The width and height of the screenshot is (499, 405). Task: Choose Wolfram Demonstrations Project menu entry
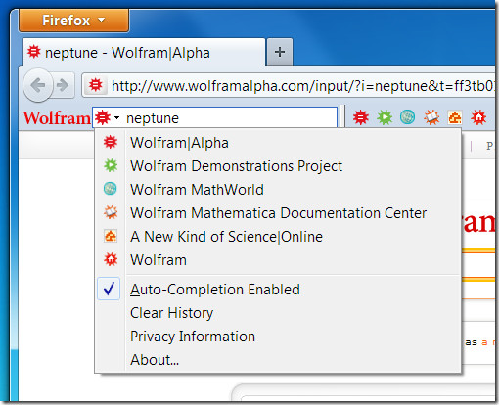point(278,166)
